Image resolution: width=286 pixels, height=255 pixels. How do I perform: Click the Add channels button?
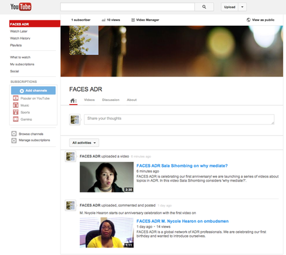click(x=33, y=90)
